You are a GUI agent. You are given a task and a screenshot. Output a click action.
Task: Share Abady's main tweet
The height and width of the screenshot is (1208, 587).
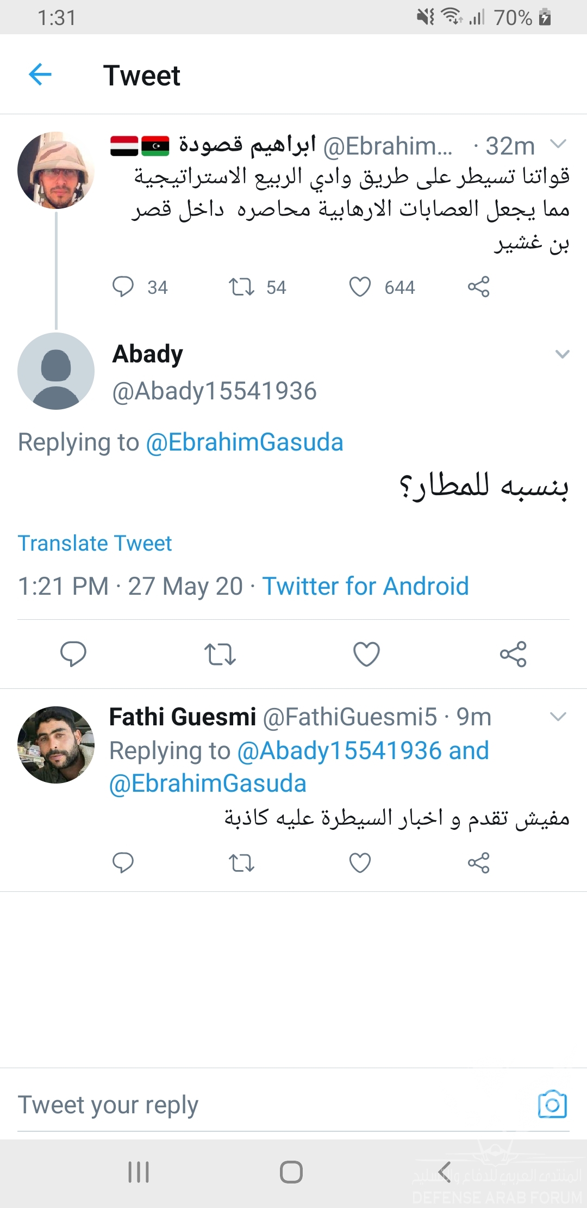pos(513,654)
